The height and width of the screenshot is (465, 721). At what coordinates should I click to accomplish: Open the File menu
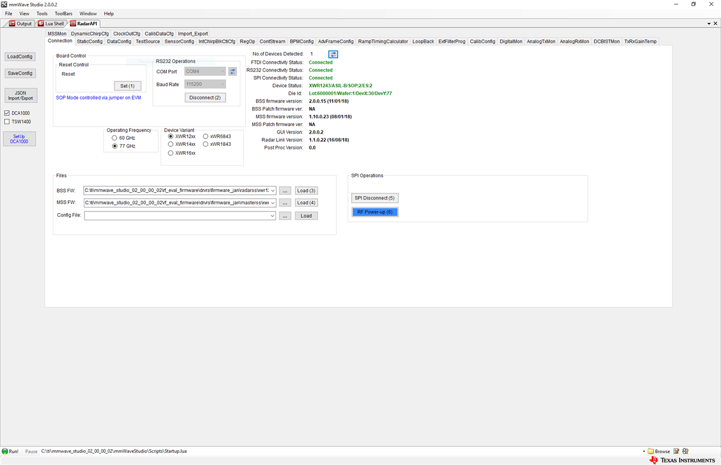point(9,13)
